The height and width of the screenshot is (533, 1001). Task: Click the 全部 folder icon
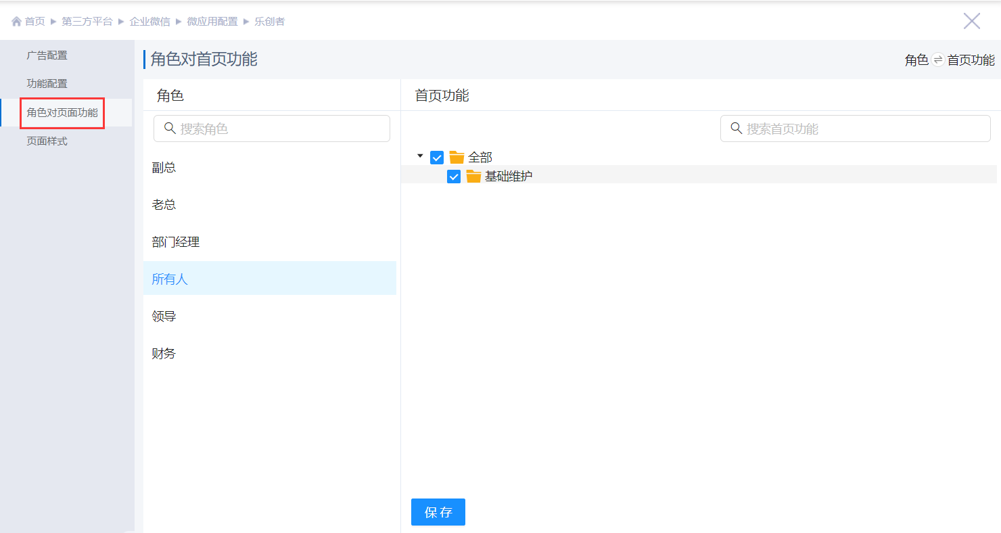(x=457, y=158)
